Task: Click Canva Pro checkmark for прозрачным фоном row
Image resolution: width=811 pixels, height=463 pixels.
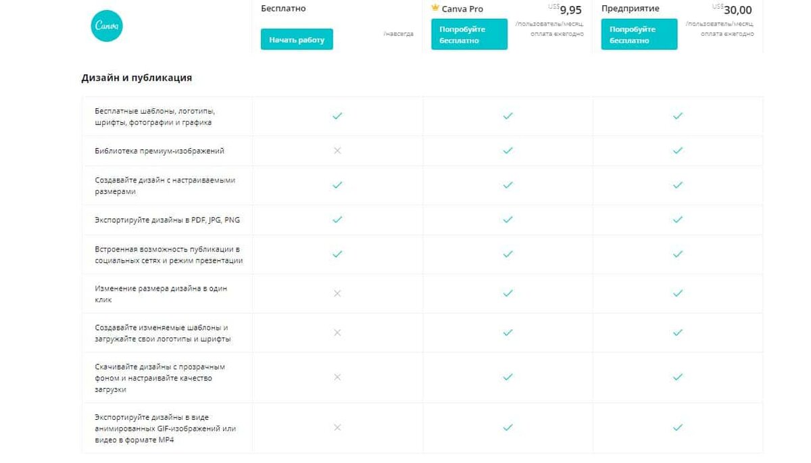Action: click(508, 377)
